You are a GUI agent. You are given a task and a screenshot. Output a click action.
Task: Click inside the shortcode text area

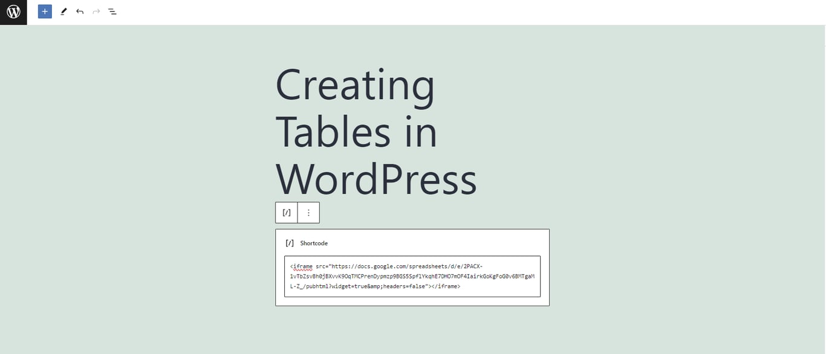click(x=411, y=275)
